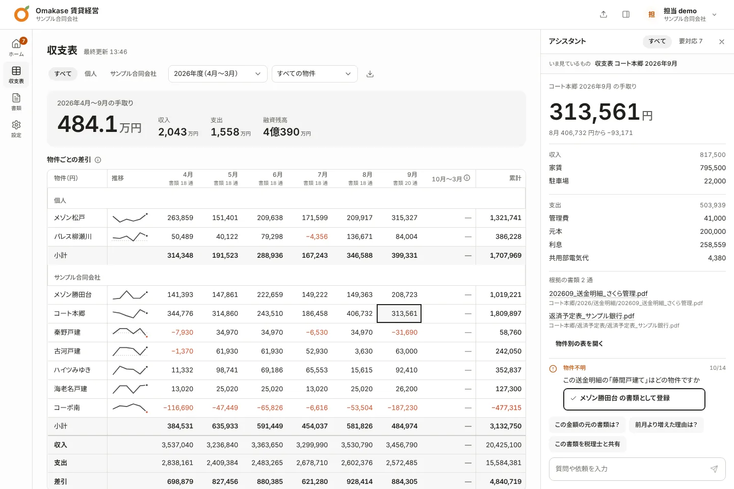Click the メゾン松戸 trend sparkline
This screenshot has width=734, height=489.
point(130,218)
